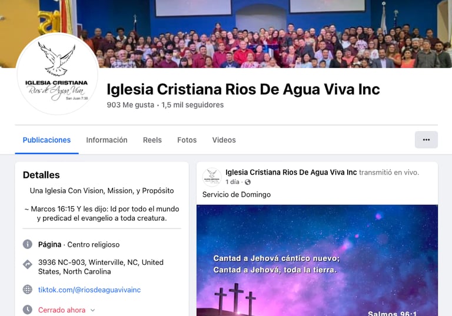Open the Servicio de Domingo live video image

pos(317,260)
